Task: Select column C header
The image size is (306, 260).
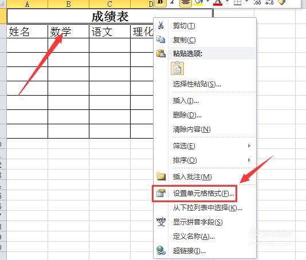Action: (109, 4)
